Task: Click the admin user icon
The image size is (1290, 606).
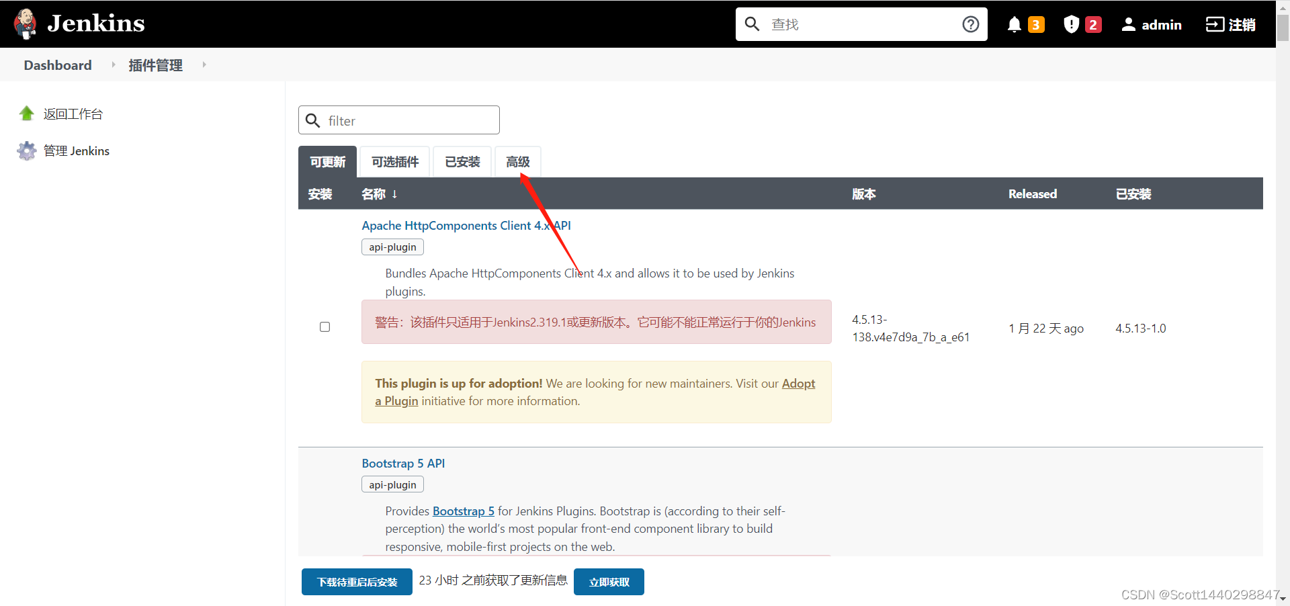Action: (1129, 25)
